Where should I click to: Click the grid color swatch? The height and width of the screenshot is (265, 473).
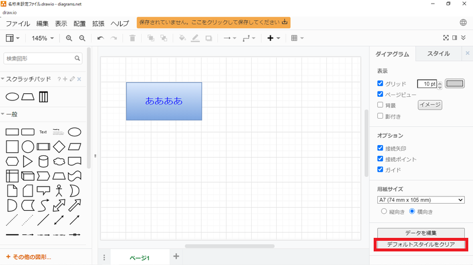(x=455, y=84)
